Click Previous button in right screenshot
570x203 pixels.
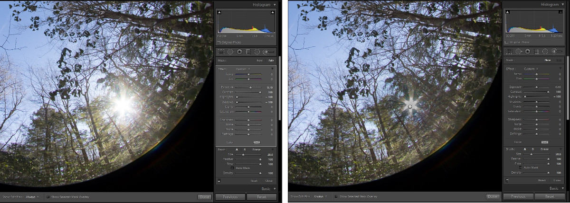pos(518,196)
